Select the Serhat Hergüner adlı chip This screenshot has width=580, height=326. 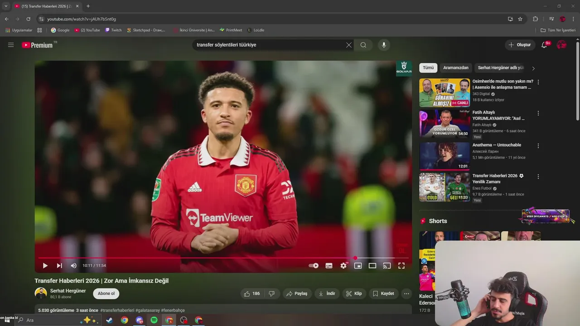(x=501, y=68)
